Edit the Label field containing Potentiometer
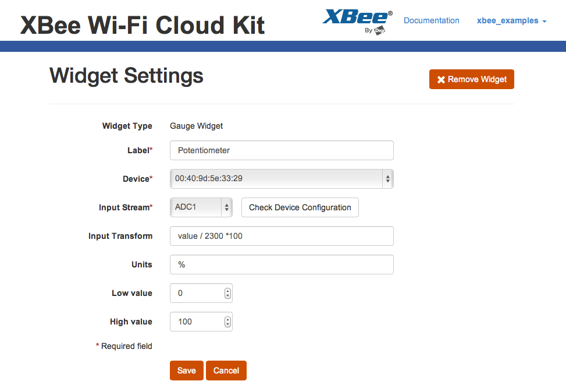 click(282, 150)
